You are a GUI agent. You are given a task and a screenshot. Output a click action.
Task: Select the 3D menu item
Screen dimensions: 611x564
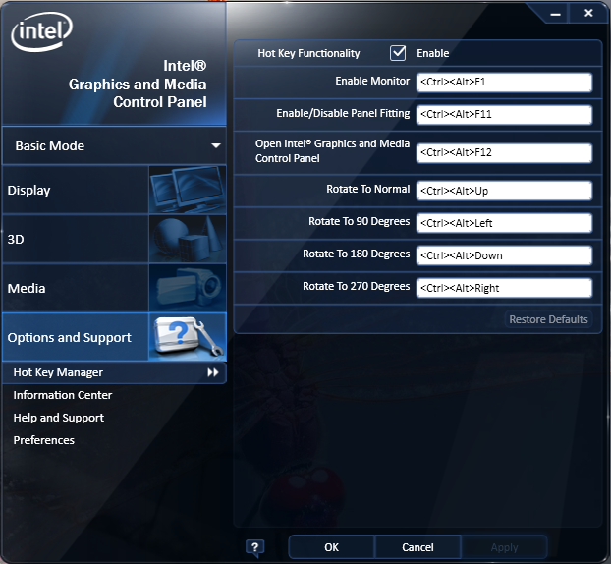[76, 239]
